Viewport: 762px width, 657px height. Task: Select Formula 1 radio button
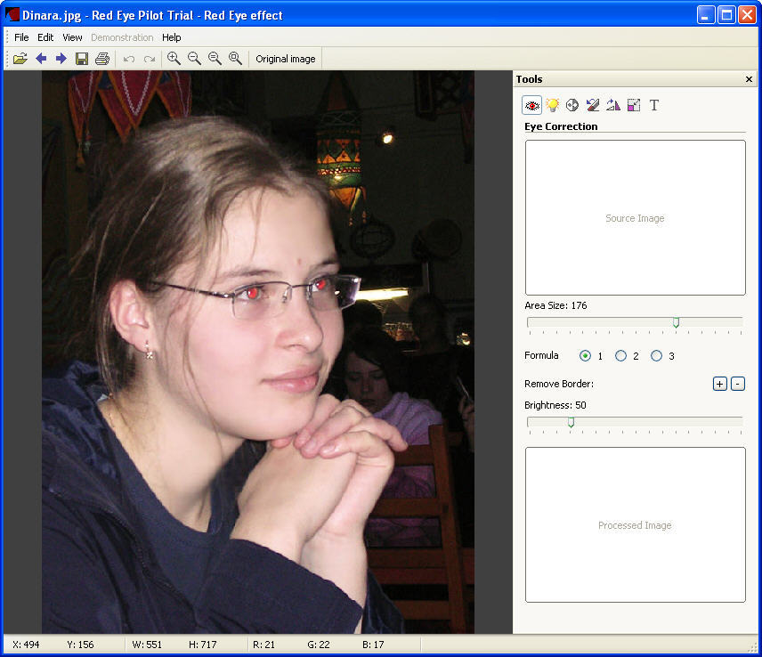586,356
